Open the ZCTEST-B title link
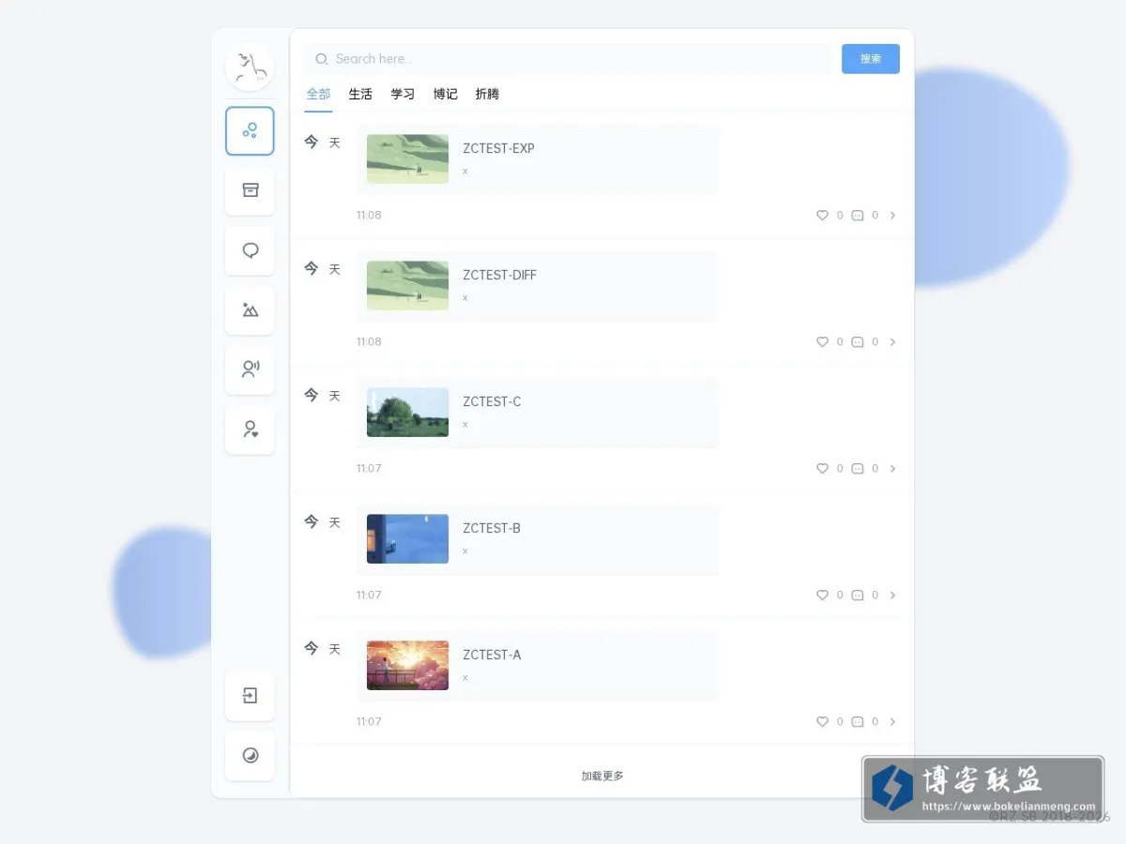Image resolution: width=1126 pixels, height=844 pixels. [492, 528]
